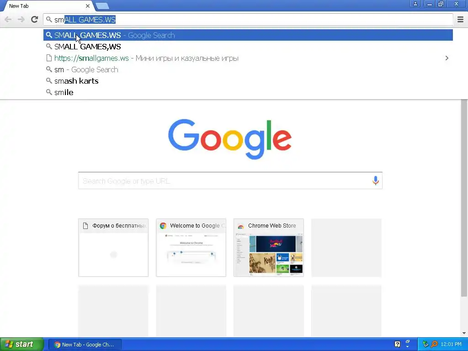The width and height of the screenshot is (468, 351).
Task: Click the Google logo
Action: point(230,139)
